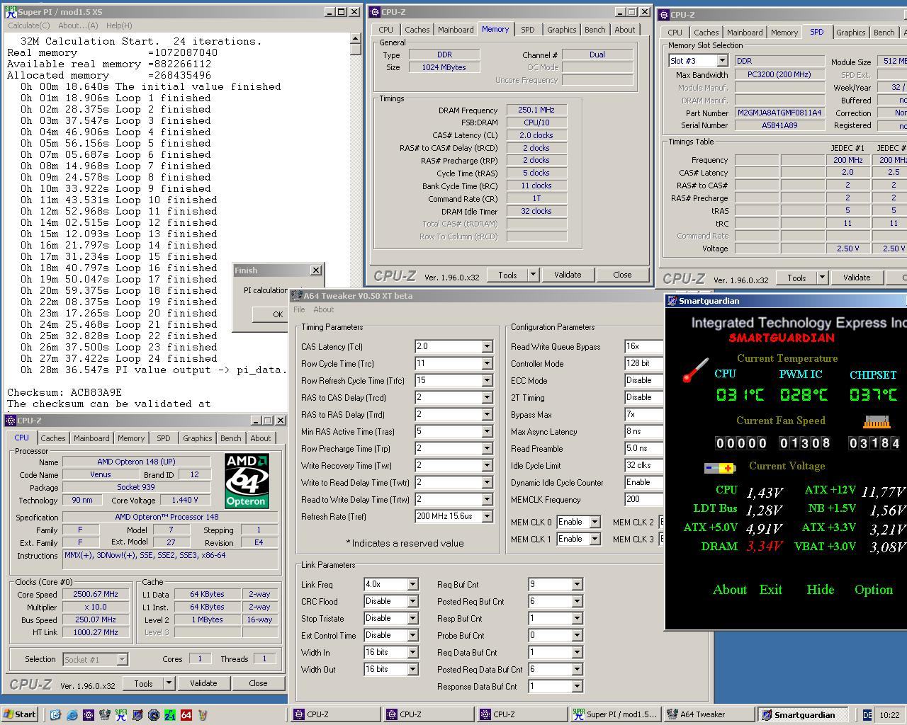Click A64 Tweaker title bar icon

tap(297, 296)
